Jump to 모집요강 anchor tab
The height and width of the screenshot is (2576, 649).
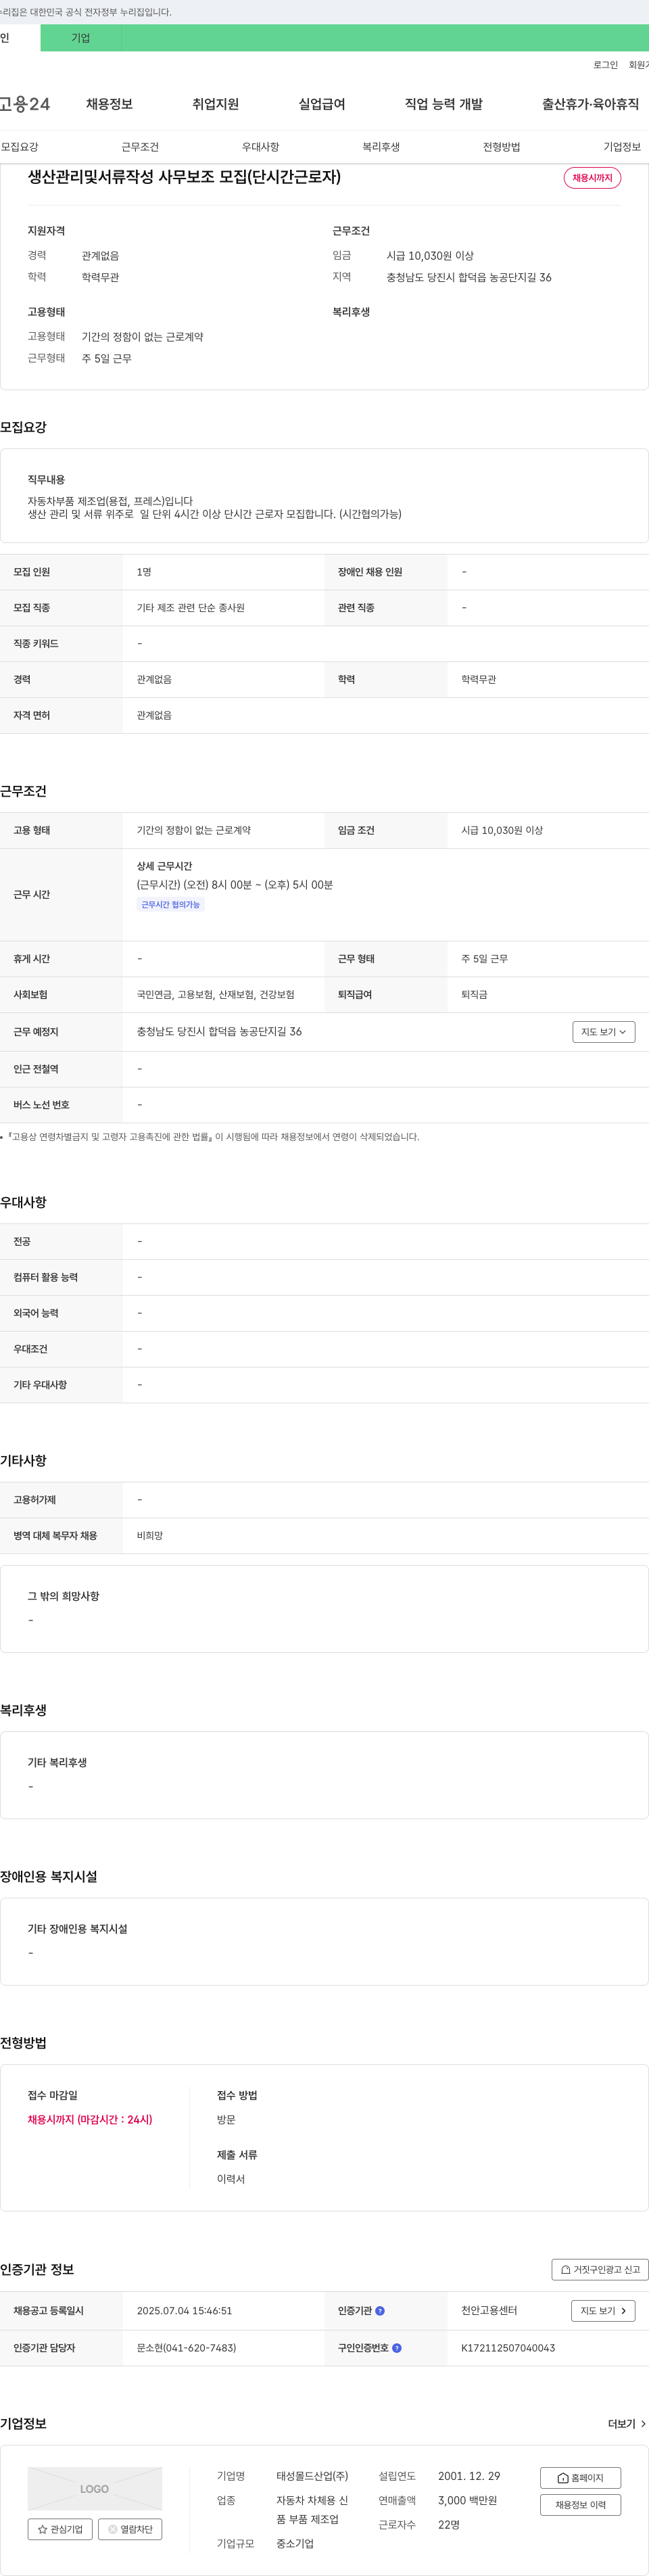coord(19,147)
